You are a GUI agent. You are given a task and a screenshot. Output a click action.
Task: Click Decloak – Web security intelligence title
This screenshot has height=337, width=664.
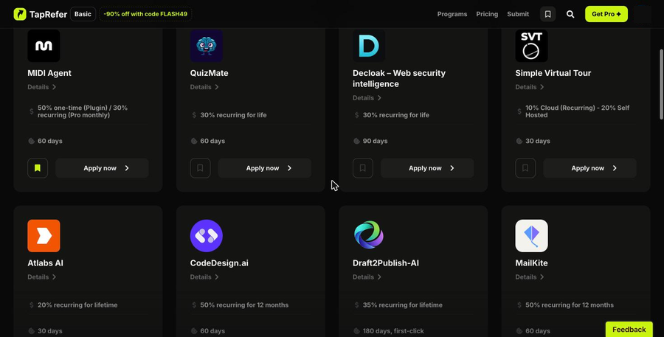click(x=399, y=78)
